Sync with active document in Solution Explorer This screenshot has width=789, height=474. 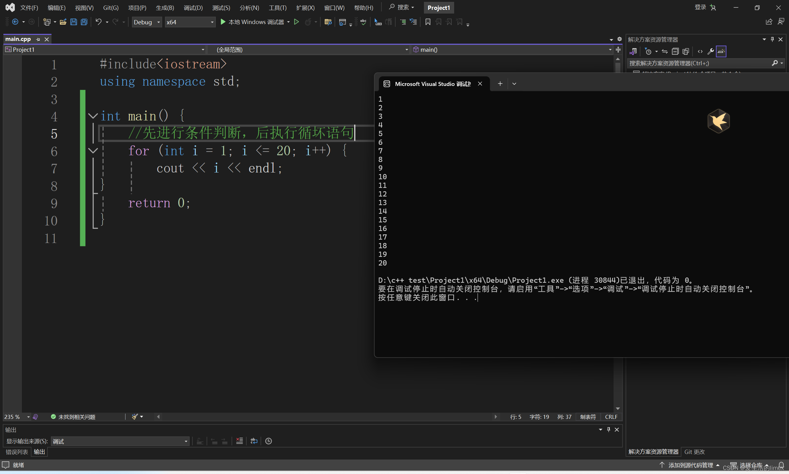click(x=665, y=51)
